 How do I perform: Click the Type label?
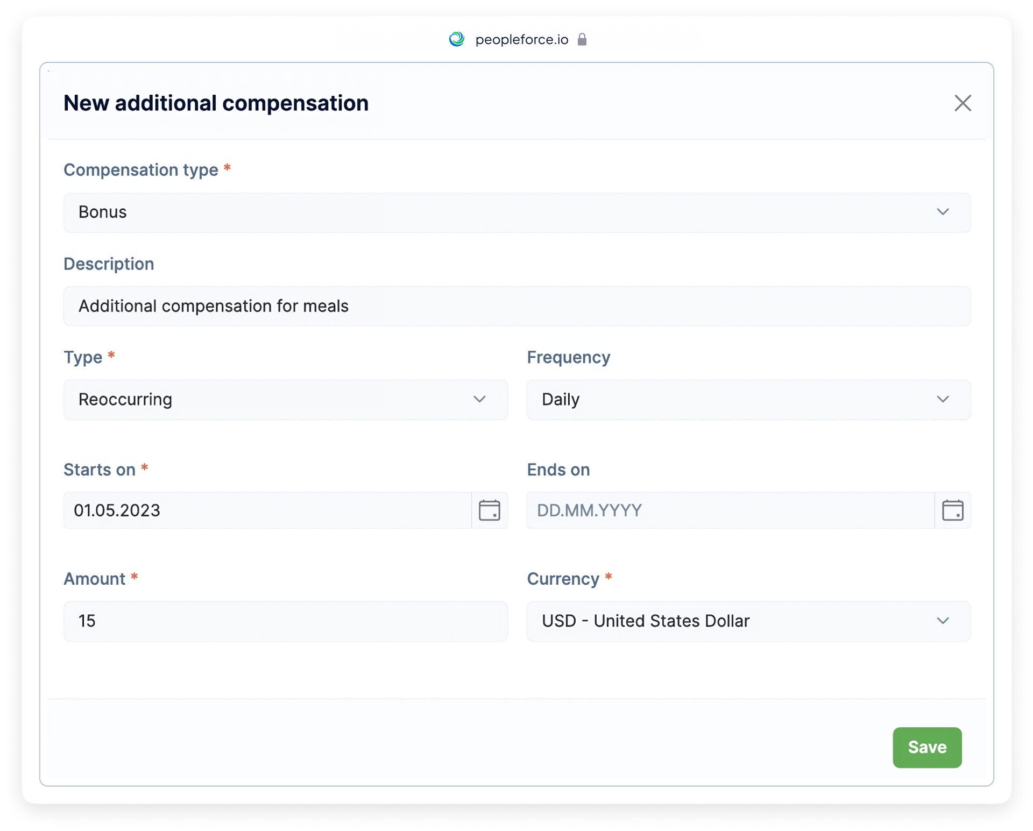83,357
